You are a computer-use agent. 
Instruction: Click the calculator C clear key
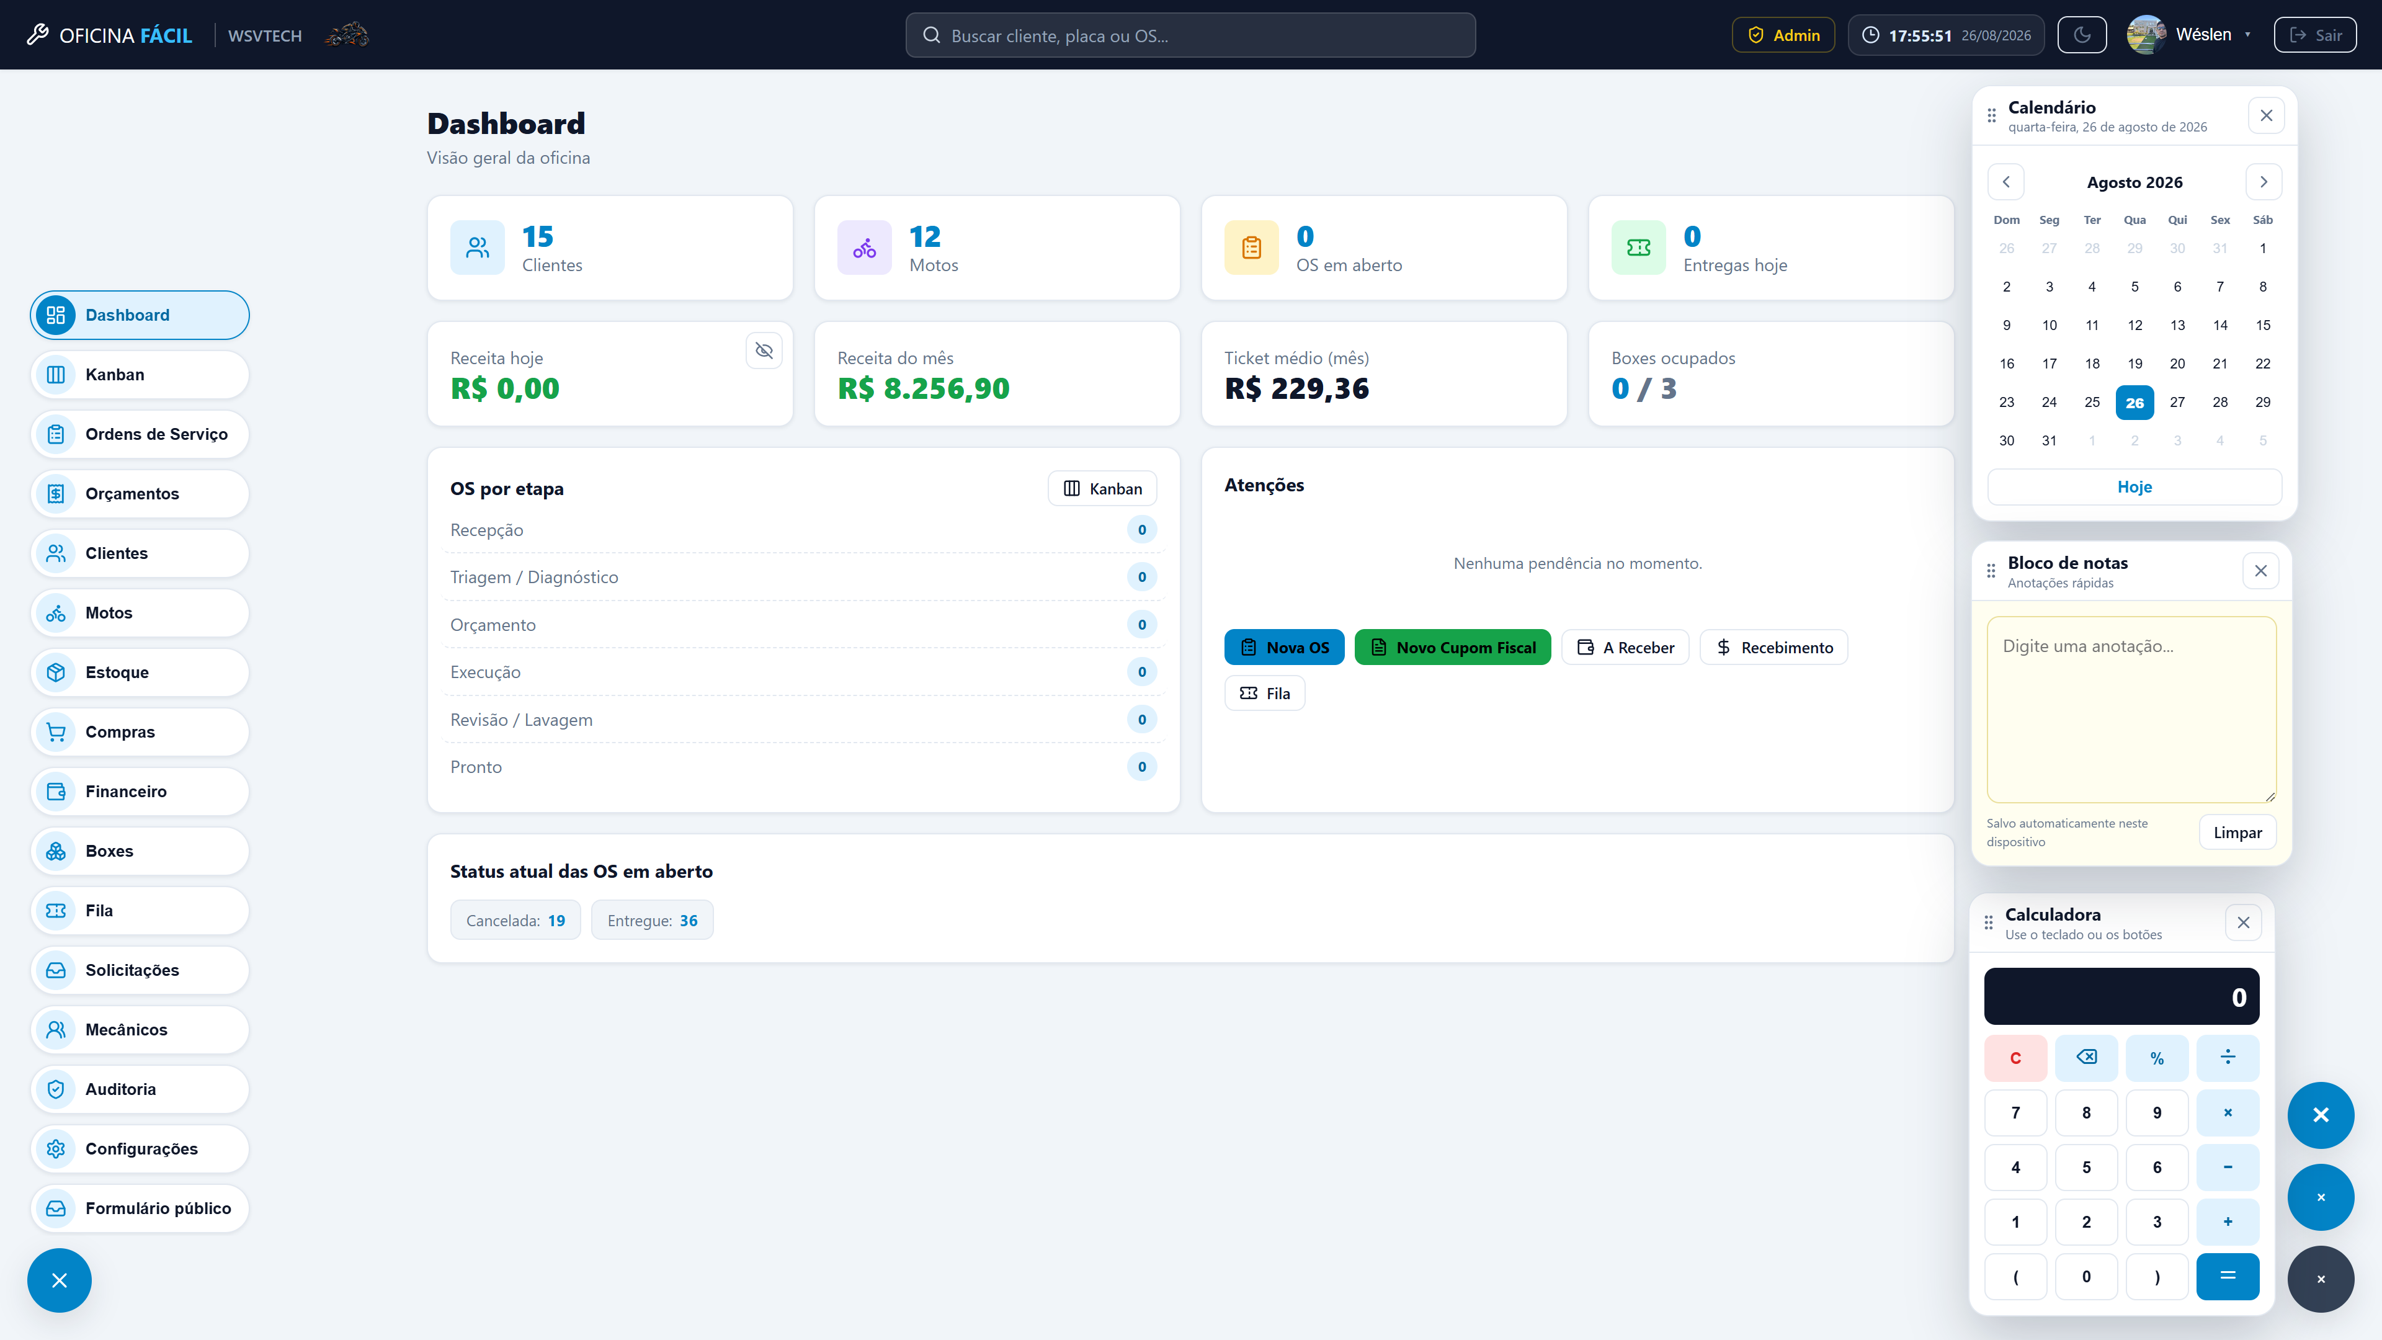point(2015,1058)
